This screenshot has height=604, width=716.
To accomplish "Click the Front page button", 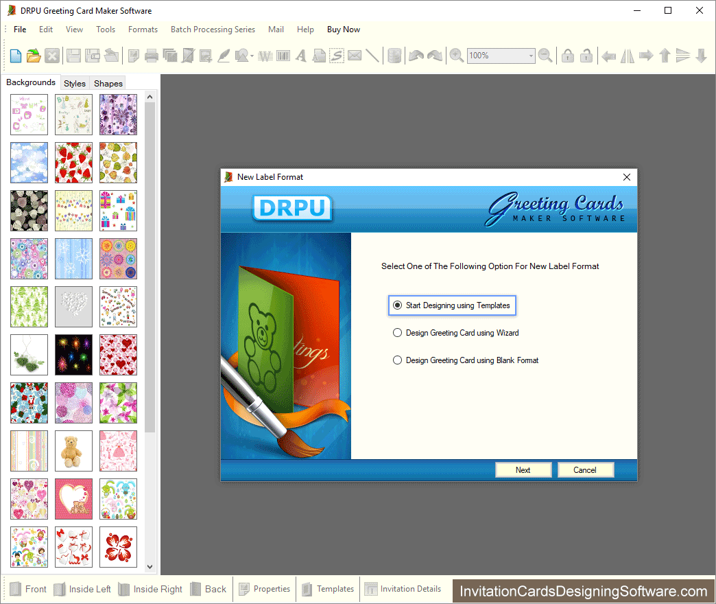I will point(28,589).
